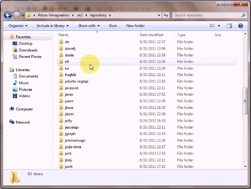This screenshot has width=251, height=189.
Task: Click the jgraph folder icon
Action: tap(61, 134)
